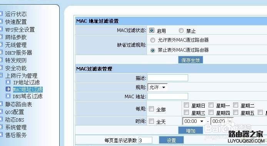Expand 无线管理 menu section
Image resolution: width=267 pixels, height=146 pixels.
[16, 45]
